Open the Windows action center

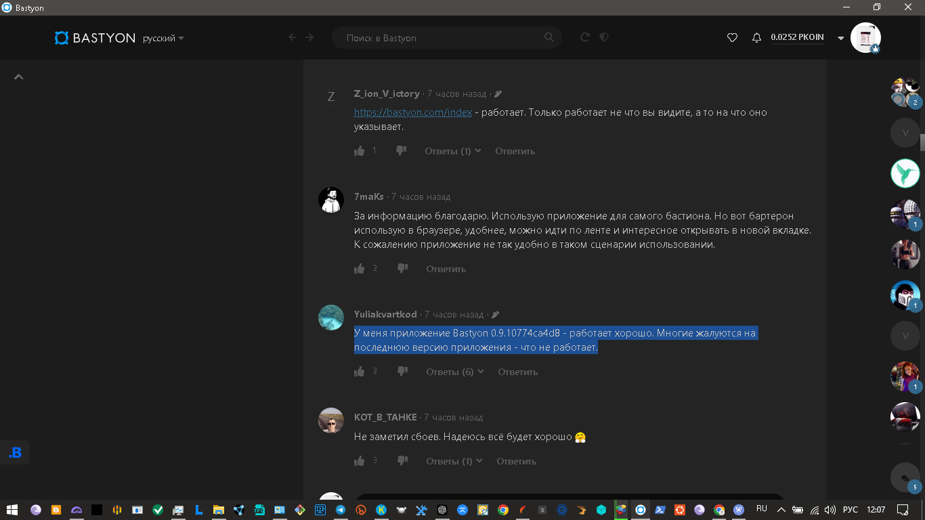tap(902, 510)
